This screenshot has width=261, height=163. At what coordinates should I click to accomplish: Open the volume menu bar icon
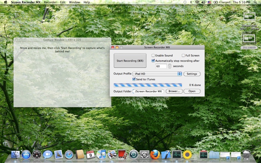(203, 2)
